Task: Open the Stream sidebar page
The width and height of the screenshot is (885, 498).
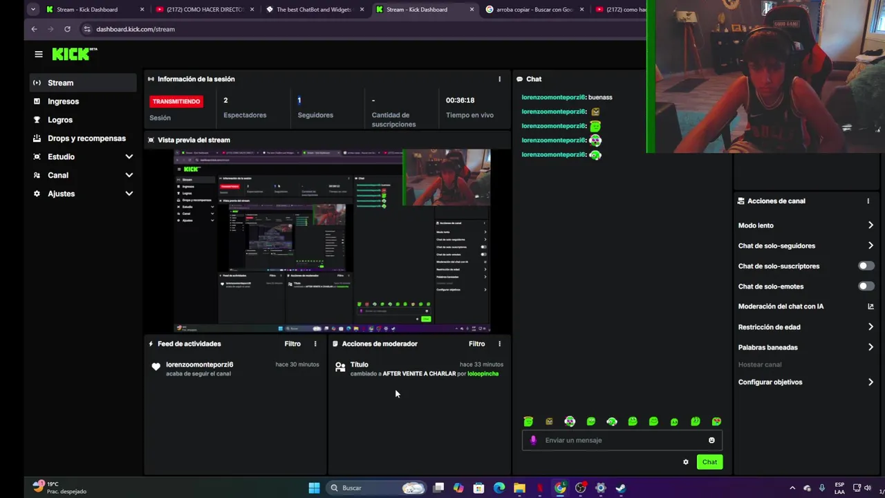Action: 83,83
